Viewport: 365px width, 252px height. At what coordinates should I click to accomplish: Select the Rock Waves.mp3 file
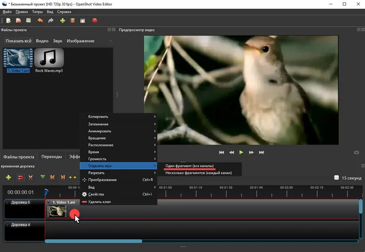pos(49,60)
